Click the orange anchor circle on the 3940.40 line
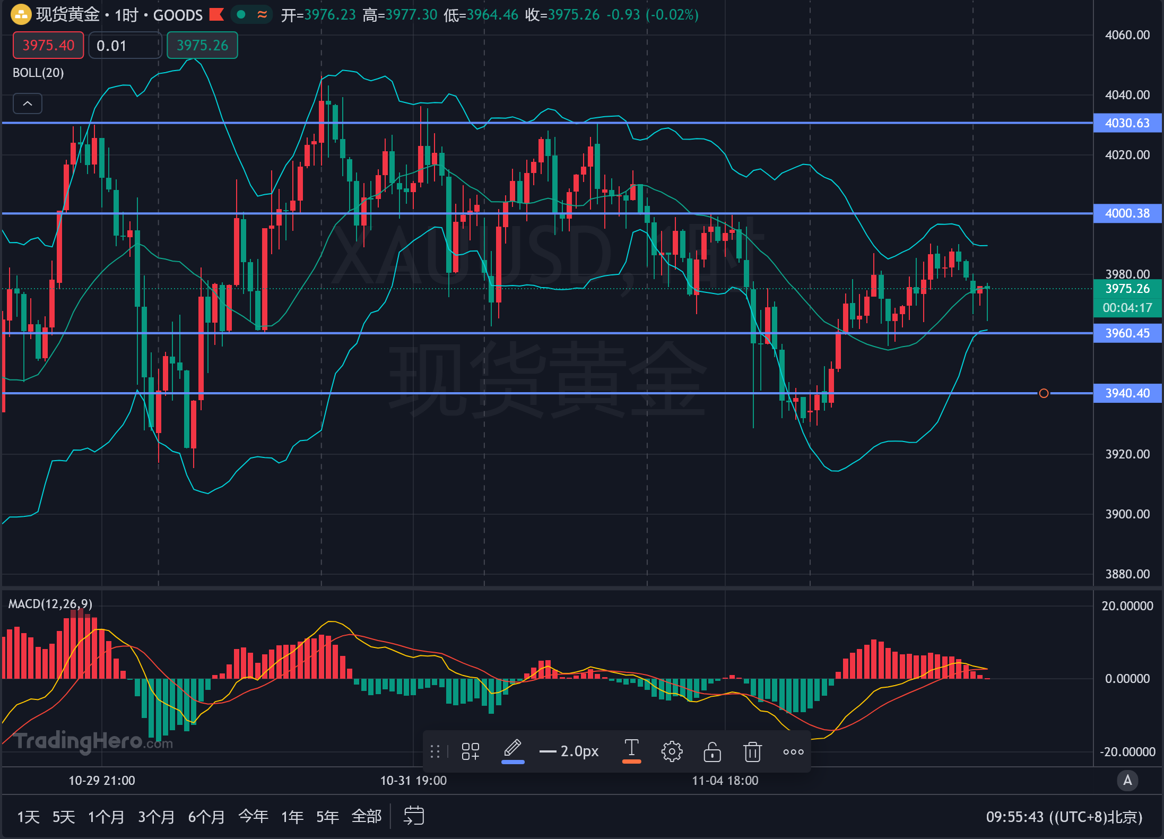 (x=1044, y=393)
